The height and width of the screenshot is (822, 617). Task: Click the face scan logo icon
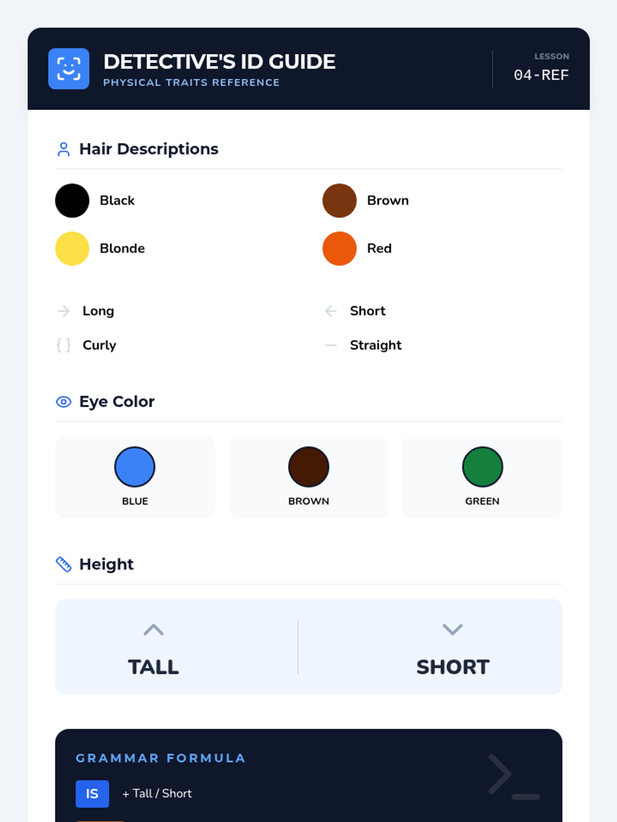click(x=68, y=69)
